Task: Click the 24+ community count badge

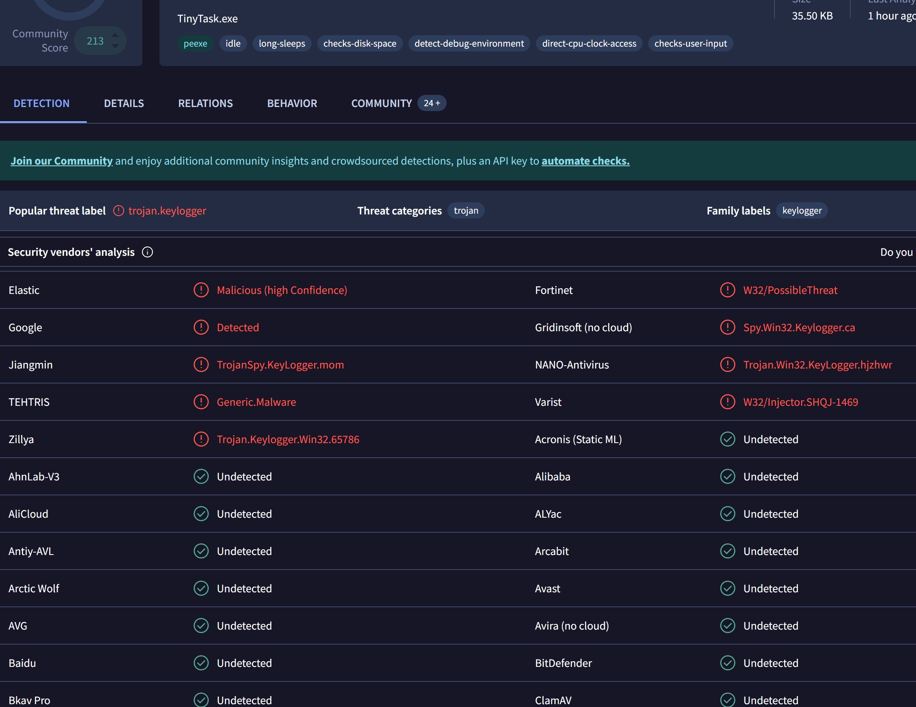Action: pyautogui.click(x=432, y=103)
